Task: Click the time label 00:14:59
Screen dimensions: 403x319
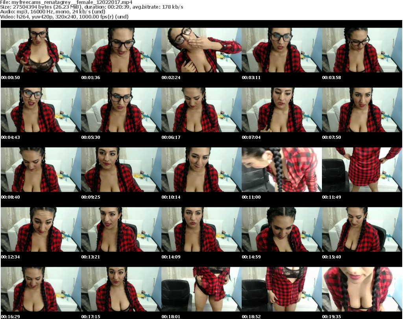Action: 251,257
